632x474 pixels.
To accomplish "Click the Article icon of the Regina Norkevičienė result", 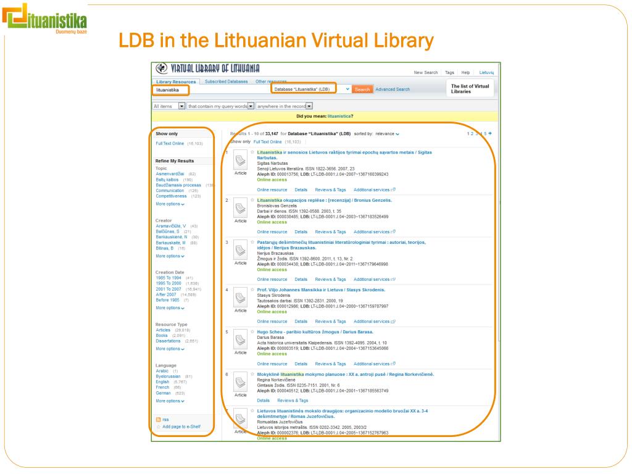I will pos(241,382).
